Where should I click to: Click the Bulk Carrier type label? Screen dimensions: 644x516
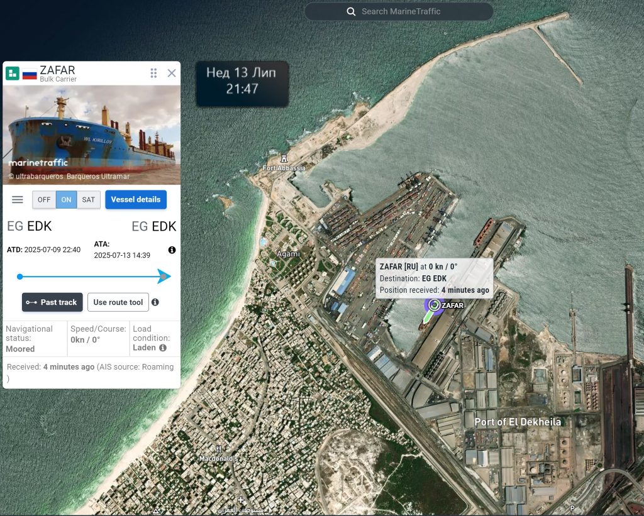point(58,79)
